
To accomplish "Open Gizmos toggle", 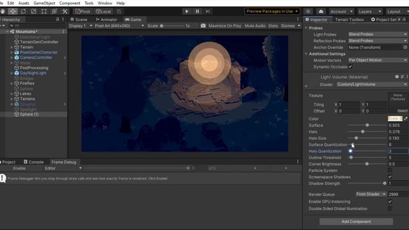I will point(288,26).
